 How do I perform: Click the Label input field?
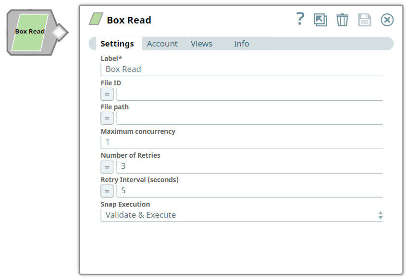click(241, 70)
